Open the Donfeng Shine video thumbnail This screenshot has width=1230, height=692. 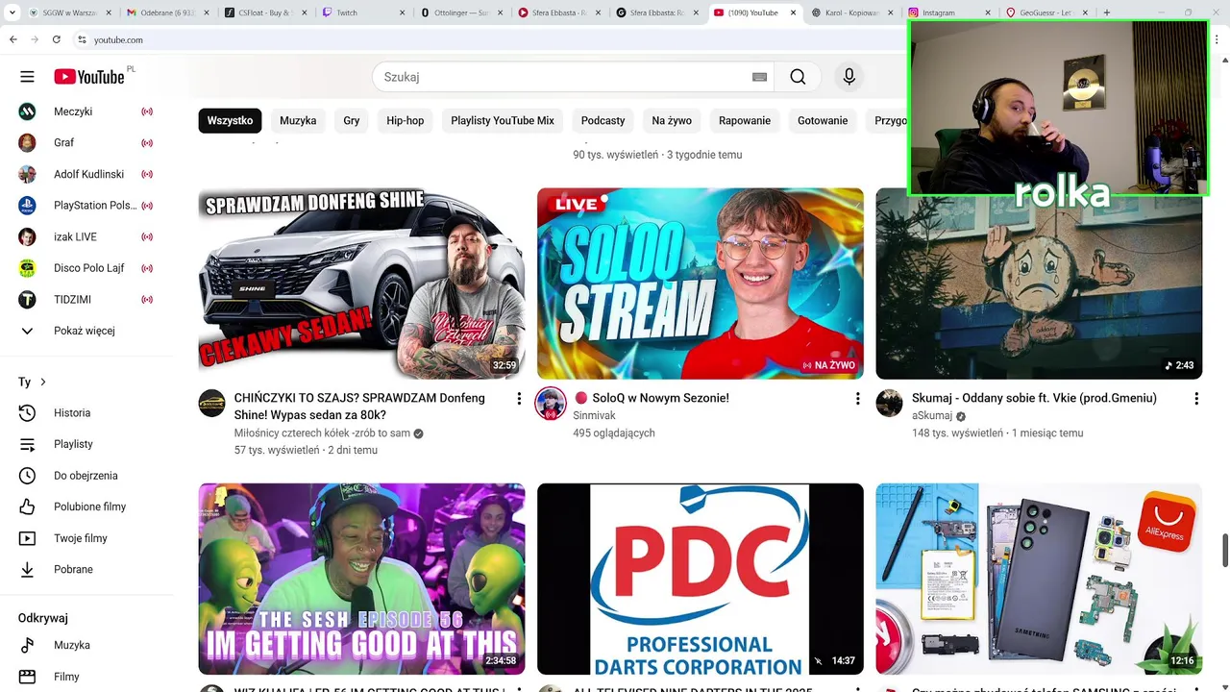[x=361, y=284]
